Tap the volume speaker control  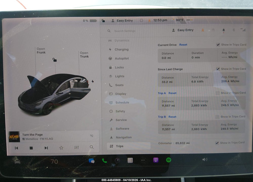(205, 160)
